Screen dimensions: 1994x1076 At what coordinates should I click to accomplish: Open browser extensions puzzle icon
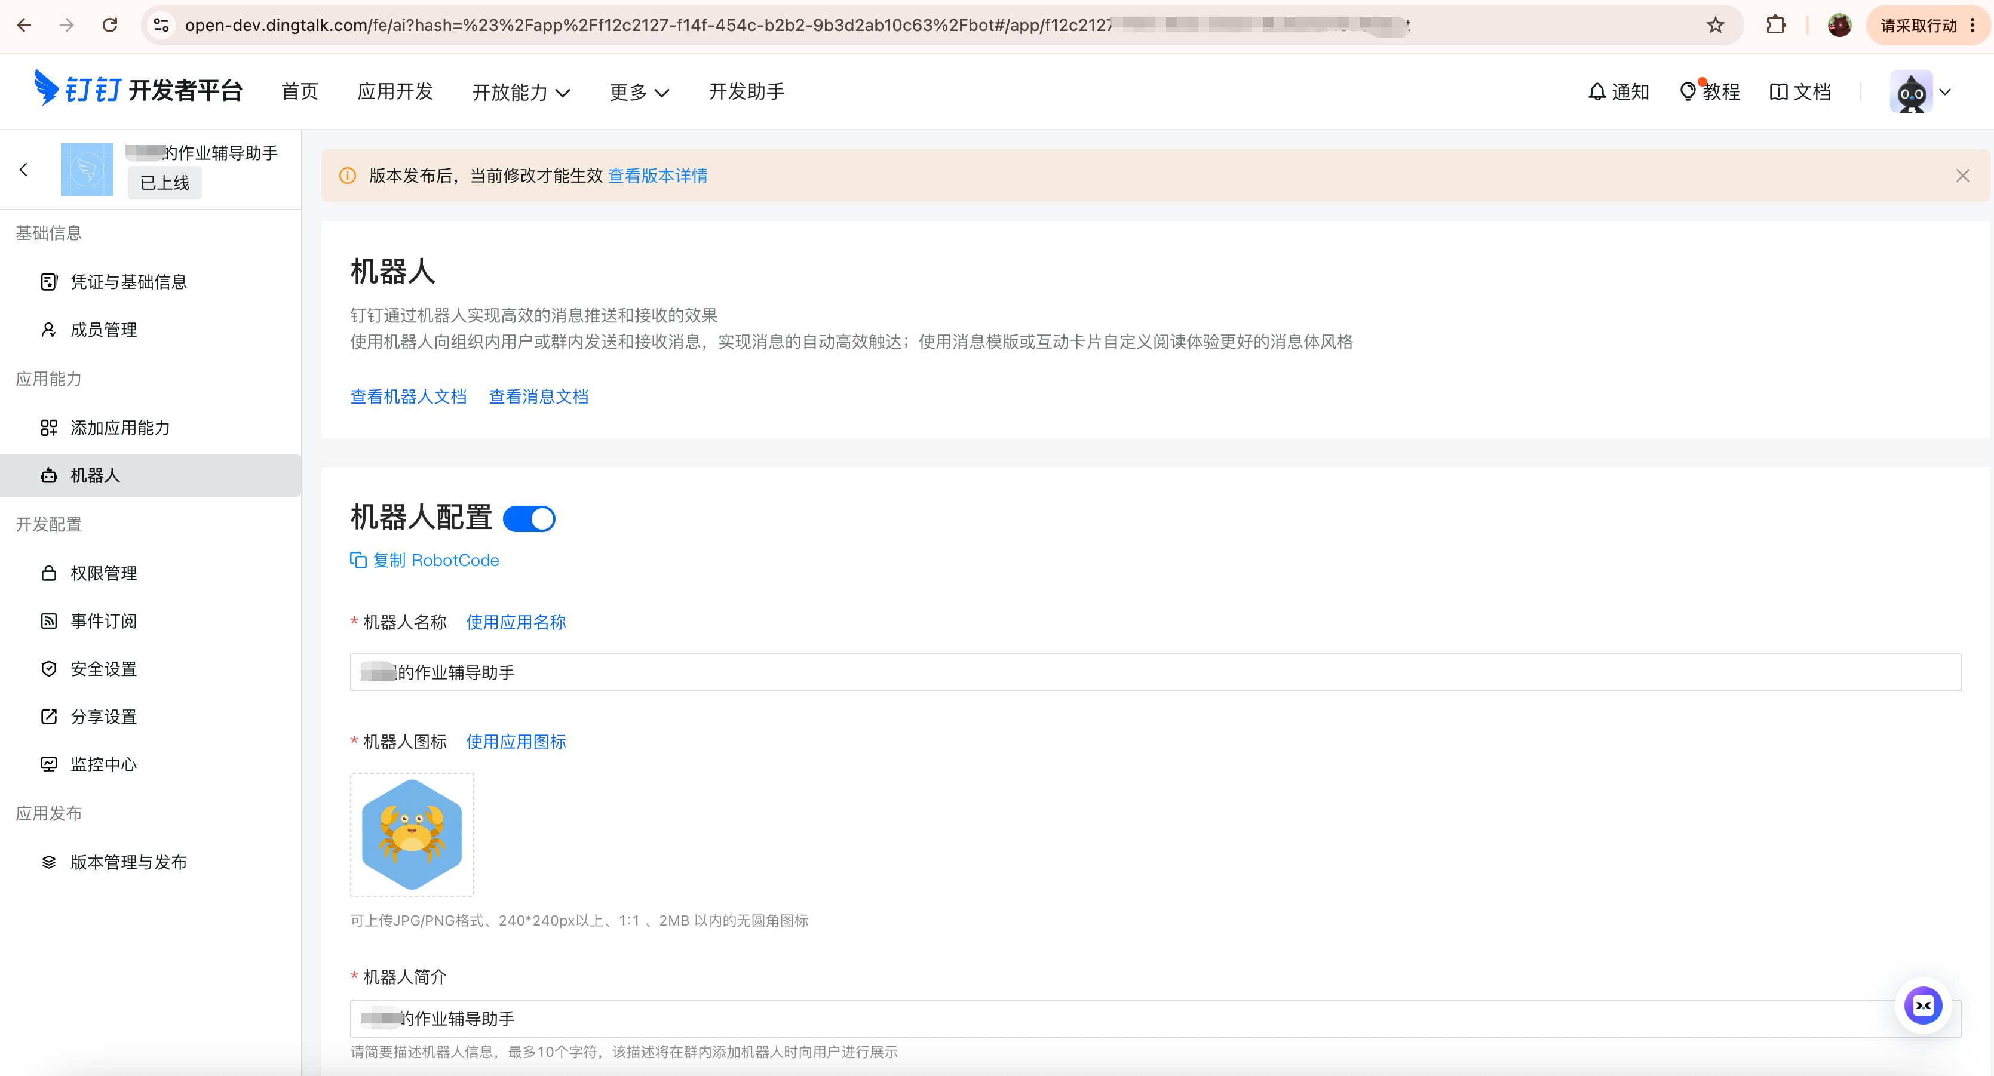pyautogui.click(x=1776, y=26)
